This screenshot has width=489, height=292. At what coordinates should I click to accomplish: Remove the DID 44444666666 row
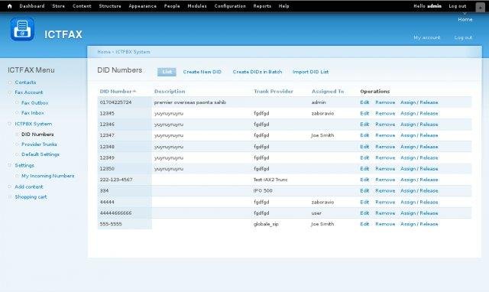click(x=385, y=213)
